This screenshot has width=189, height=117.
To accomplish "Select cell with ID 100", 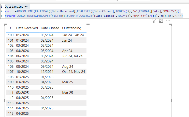I will [11, 35].
